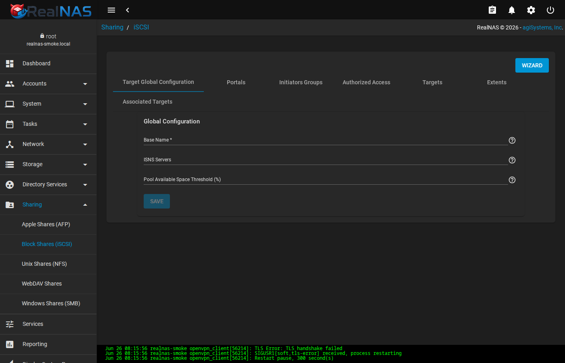Expand the Storage menu arrow
The height and width of the screenshot is (363, 565).
[x=85, y=165]
